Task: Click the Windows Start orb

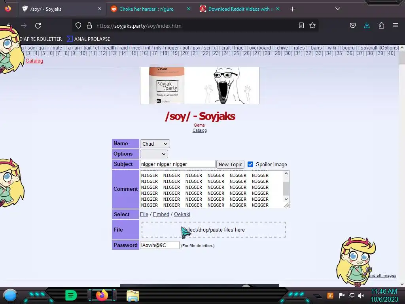Action: [10, 295]
